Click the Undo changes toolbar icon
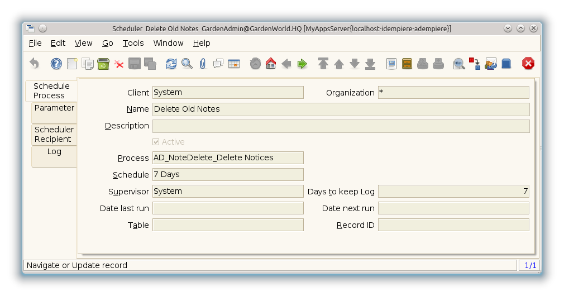The width and height of the screenshot is (564, 296). (x=34, y=64)
